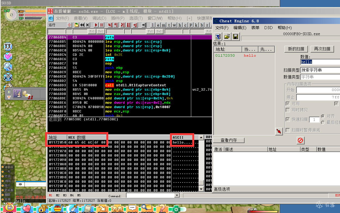Click the red arrow add-address icon
340x213 pixels.
[279, 131]
